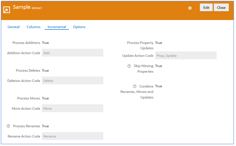Click the Sample extract title text
The image size is (236, 146).
pos(27,7)
